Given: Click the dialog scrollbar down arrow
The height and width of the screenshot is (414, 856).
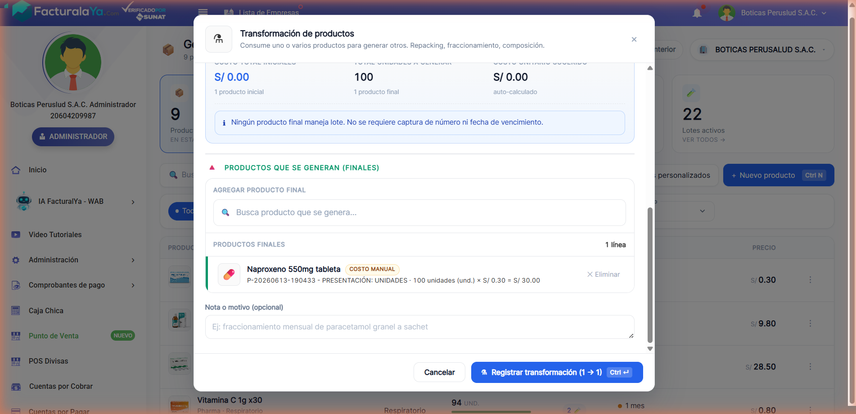Looking at the screenshot, I should point(650,349).
